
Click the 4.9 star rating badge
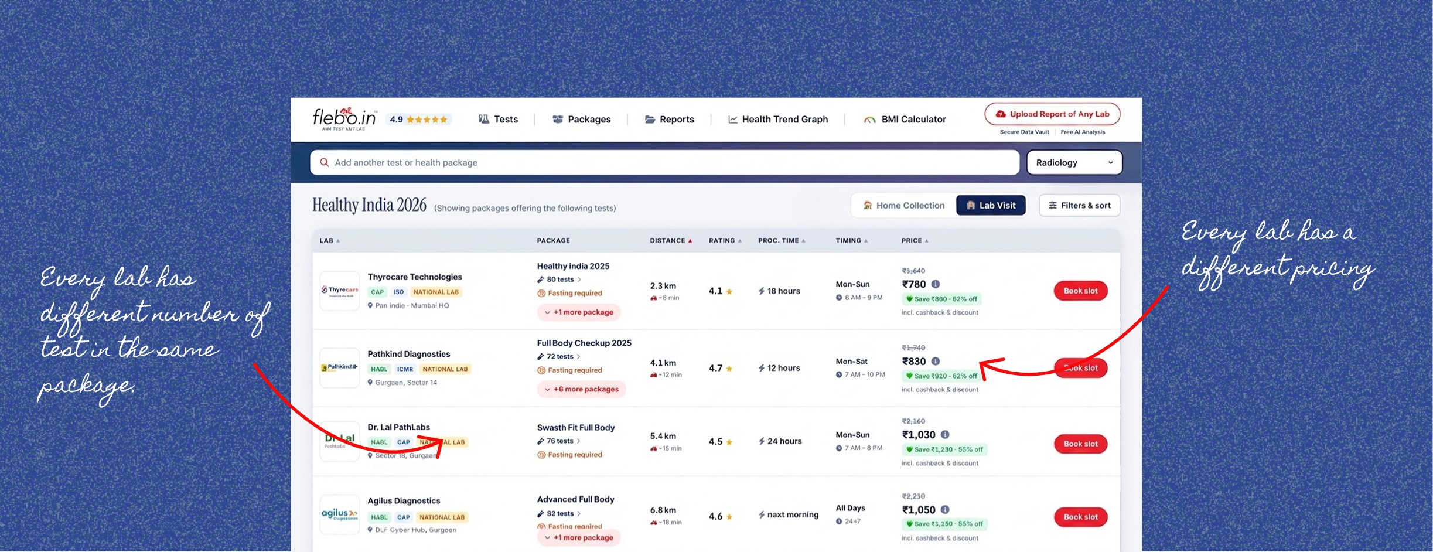[418, 120]
